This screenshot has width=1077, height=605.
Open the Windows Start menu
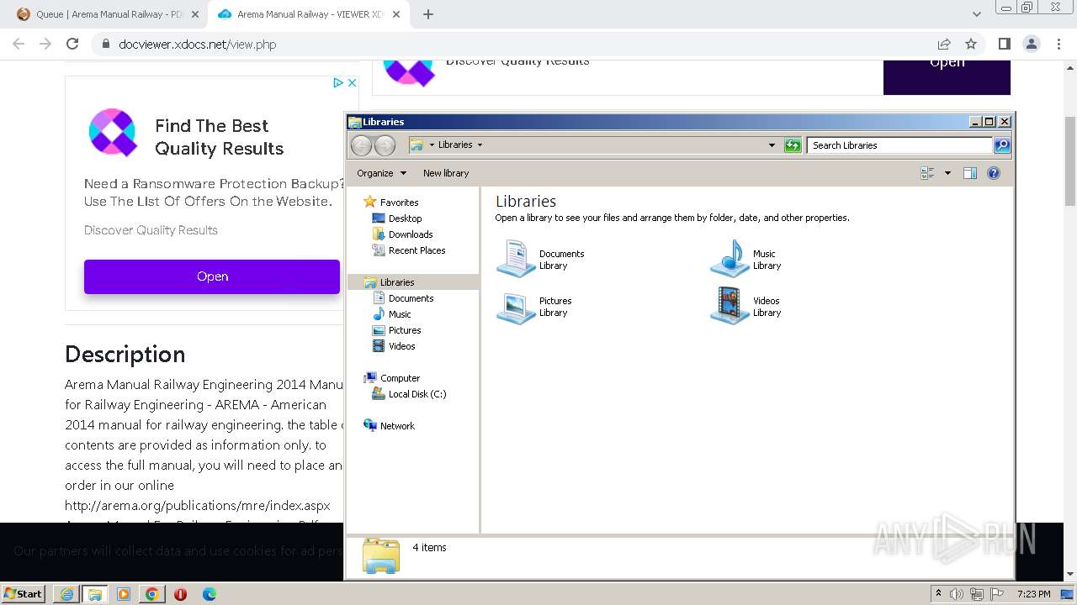(x=23, y=594)
